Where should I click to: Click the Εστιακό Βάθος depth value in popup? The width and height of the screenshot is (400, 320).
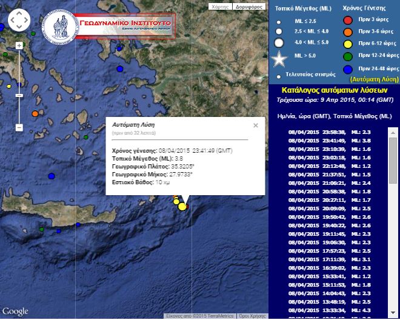click(x=162, y=182)
